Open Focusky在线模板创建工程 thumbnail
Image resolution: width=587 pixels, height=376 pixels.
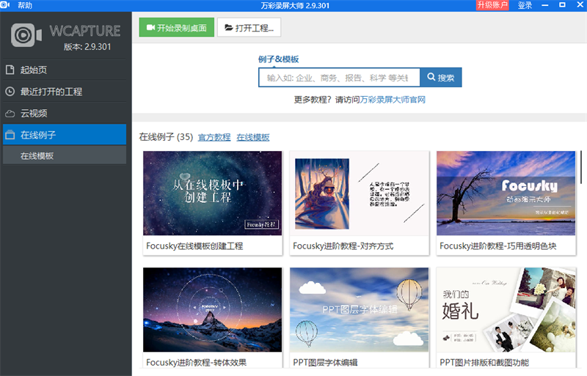212,193
